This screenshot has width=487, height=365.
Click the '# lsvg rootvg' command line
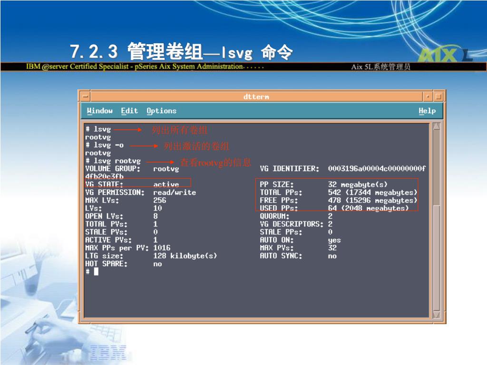coord(113,161)
